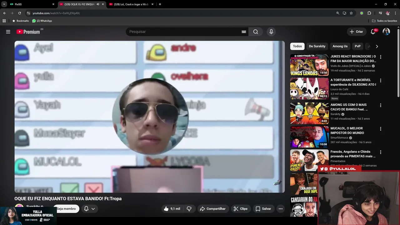
Task: Open the YouTube guide hamburger menu
Action: click(x=8, y=32)
